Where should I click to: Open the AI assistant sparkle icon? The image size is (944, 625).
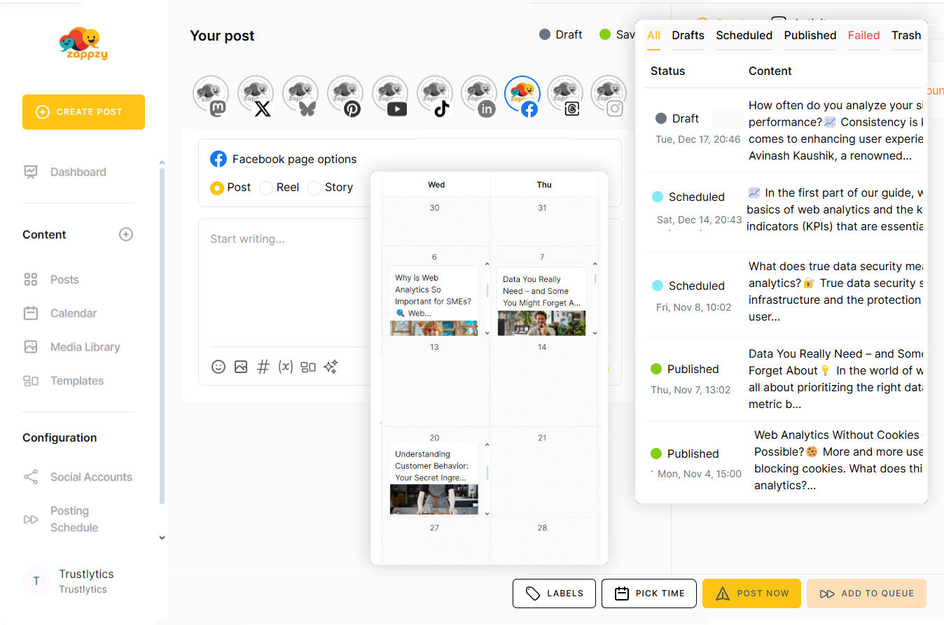click(331, 367)
